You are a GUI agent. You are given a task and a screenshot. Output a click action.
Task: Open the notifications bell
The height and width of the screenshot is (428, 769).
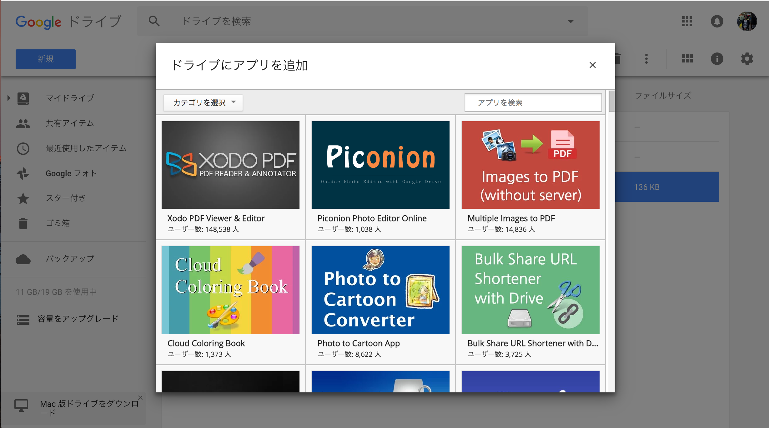(x=717, y=21)
